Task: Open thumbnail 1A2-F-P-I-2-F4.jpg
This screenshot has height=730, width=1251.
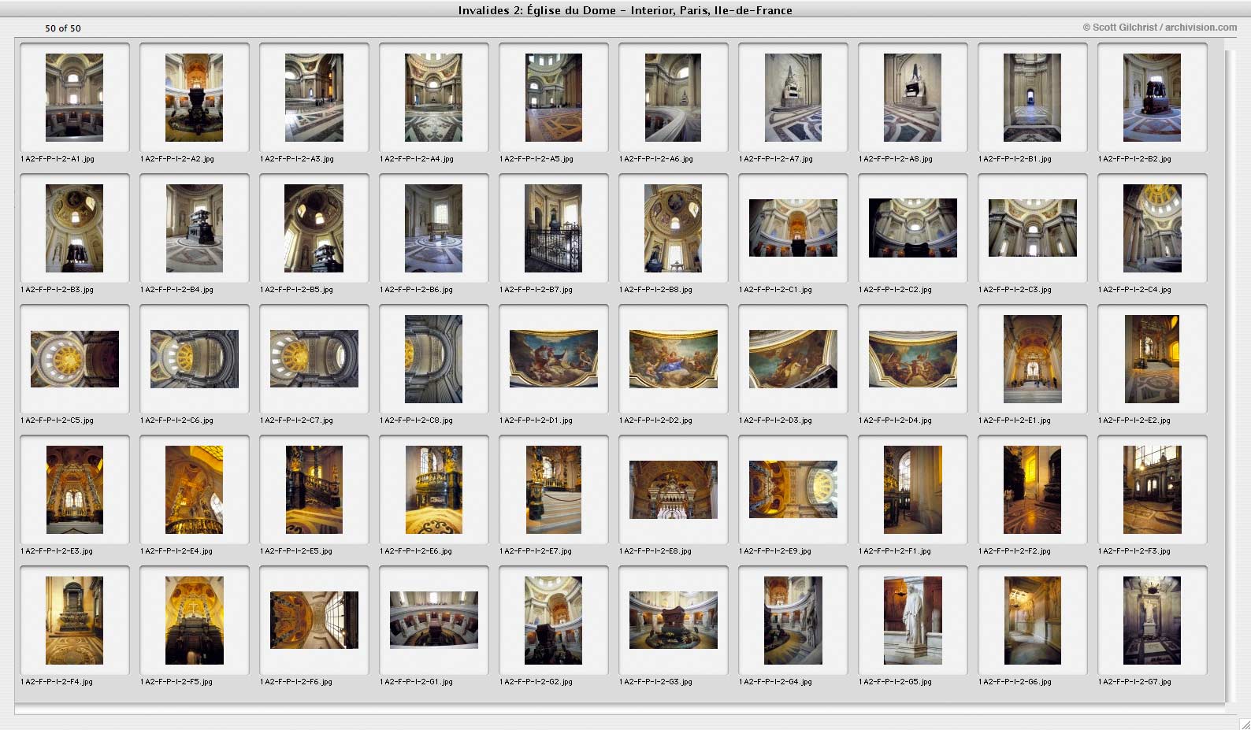Action: [x=75, y=621]
